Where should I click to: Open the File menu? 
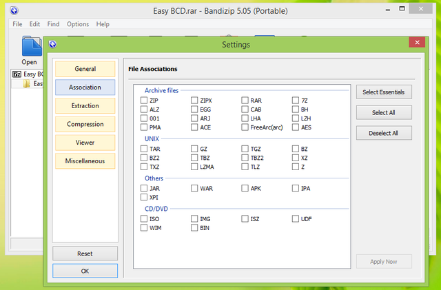(x=17, y=24)
